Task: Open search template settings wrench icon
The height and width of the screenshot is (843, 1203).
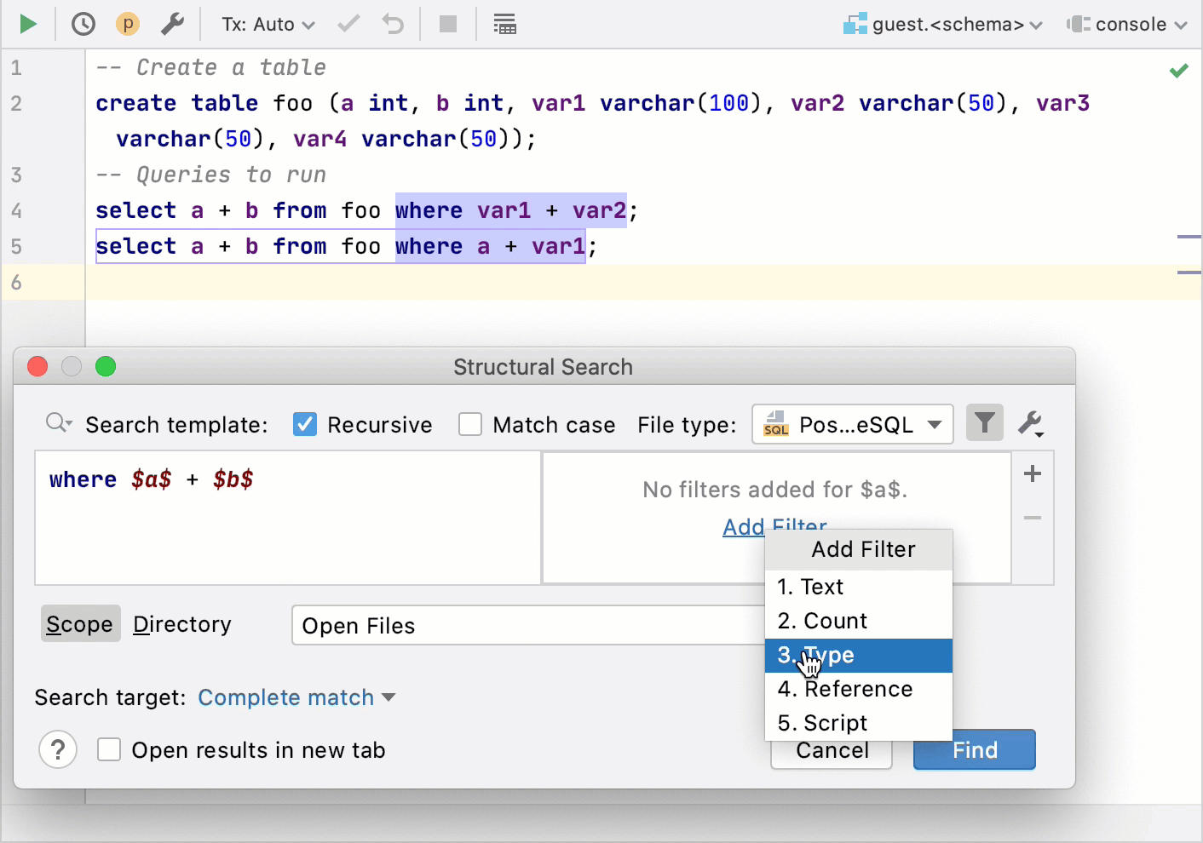Action: pos(1031,422)
